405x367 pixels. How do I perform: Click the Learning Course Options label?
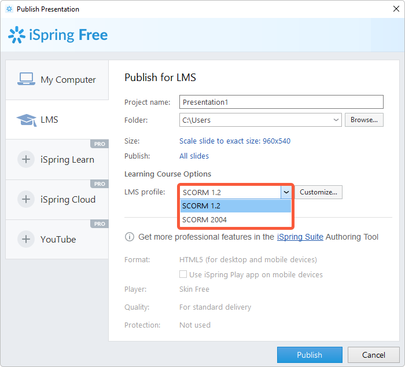coord(168,174)
